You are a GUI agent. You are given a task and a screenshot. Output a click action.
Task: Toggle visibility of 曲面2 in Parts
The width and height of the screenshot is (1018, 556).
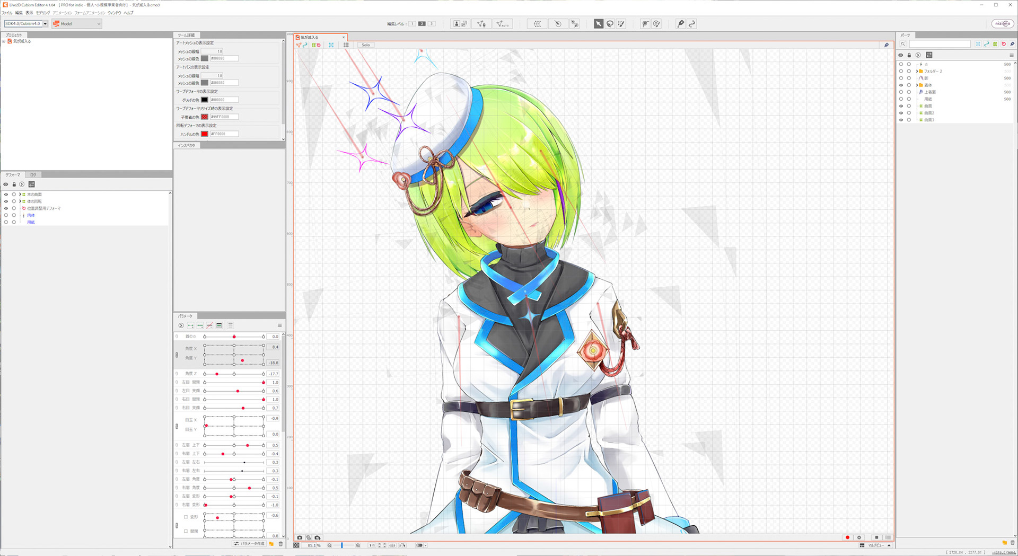(900, 113)
